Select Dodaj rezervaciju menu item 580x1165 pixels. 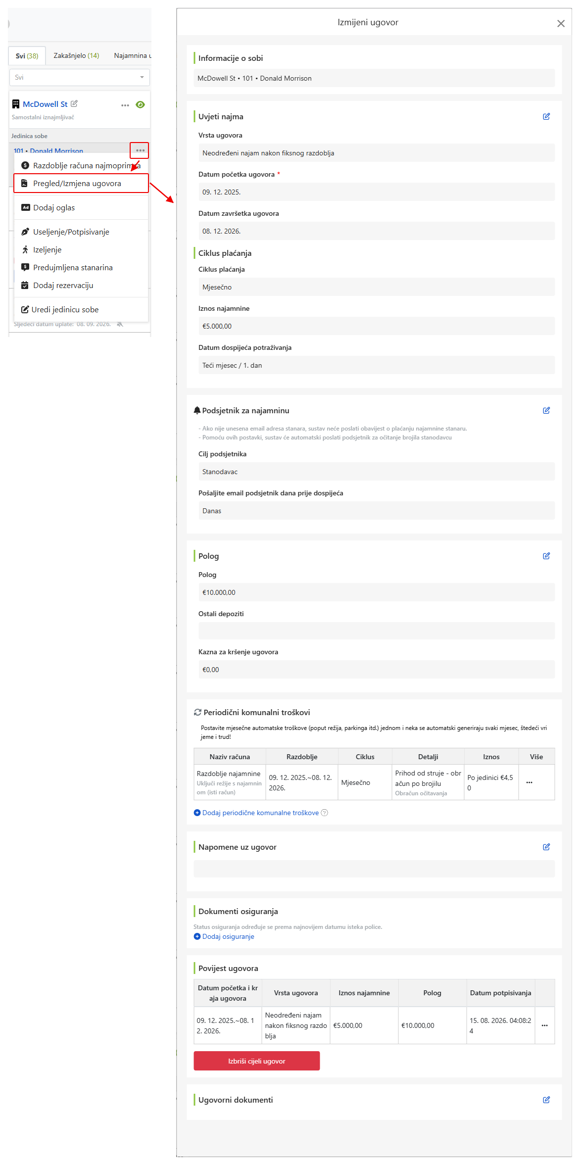pyautogui.click(x=81, y=285)
